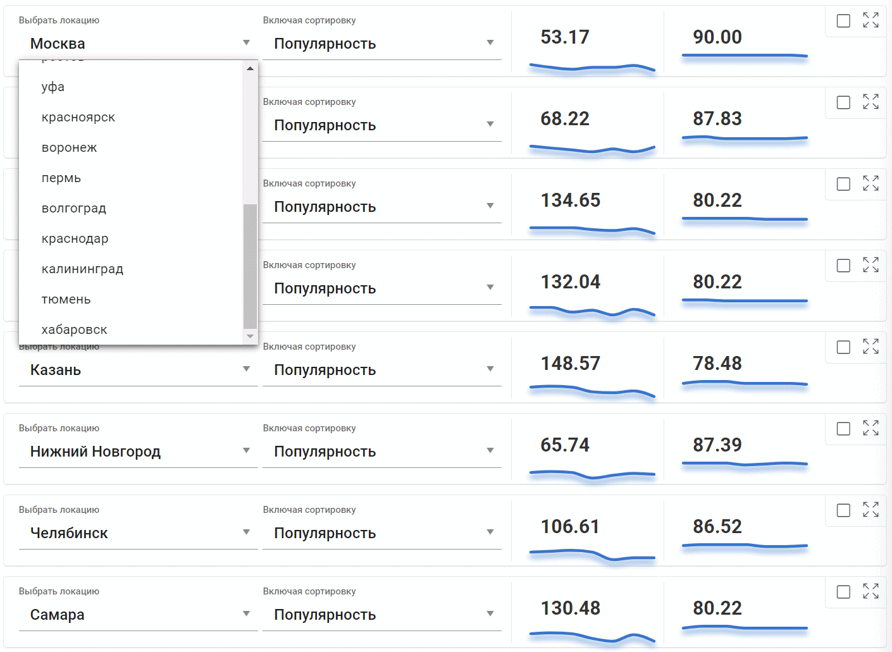This screenshot has height=652, width=892.
Task: Select тюмень in the open dropdown list
Action: coord(66,299)
